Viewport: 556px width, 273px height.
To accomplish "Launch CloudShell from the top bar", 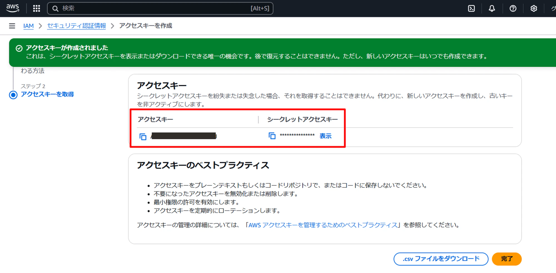I will pos(471,8).
